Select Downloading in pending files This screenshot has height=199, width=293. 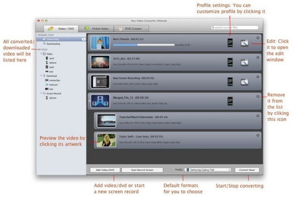click(x=53, y=44)
